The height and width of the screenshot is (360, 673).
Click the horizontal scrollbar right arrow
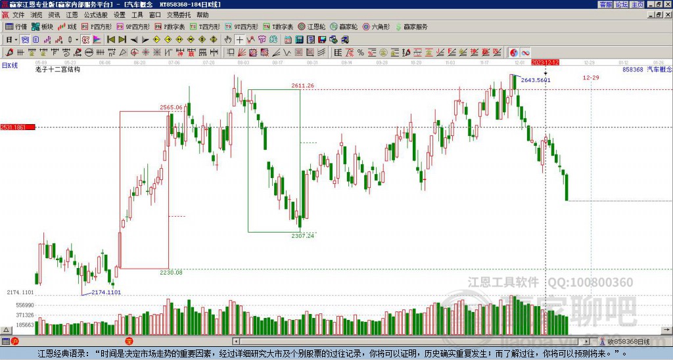pos(587,342)
